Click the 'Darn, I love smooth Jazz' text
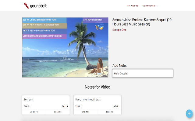Viewport: 195px width, 121px height. (88, 100)
